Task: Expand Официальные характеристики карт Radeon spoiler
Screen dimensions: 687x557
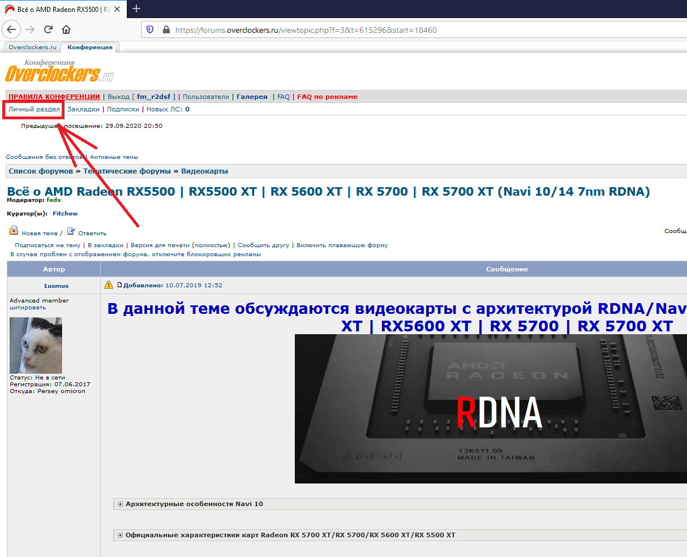Action: pyautogui.click(x=120, y=535)
